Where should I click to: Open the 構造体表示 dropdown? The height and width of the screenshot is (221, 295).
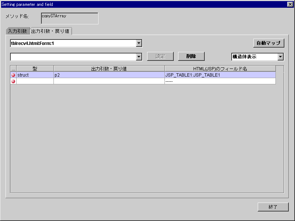tap(280, 57)
